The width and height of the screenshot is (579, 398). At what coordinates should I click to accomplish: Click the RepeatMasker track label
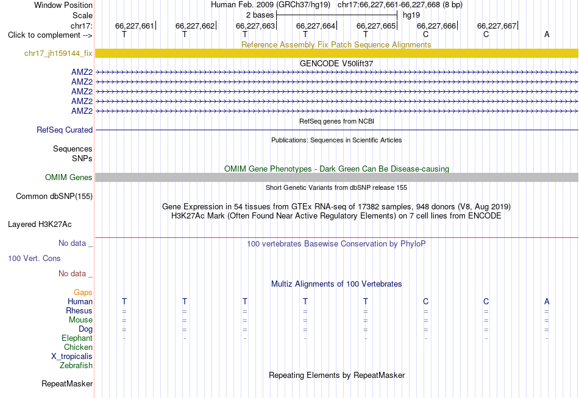click(x=67, y=383)
